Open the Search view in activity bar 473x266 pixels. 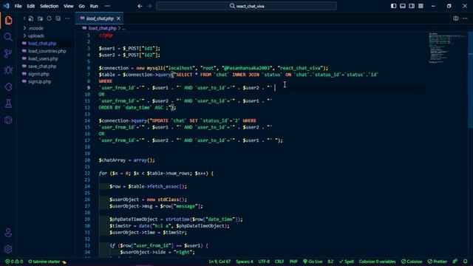click(x=8, y=37)
